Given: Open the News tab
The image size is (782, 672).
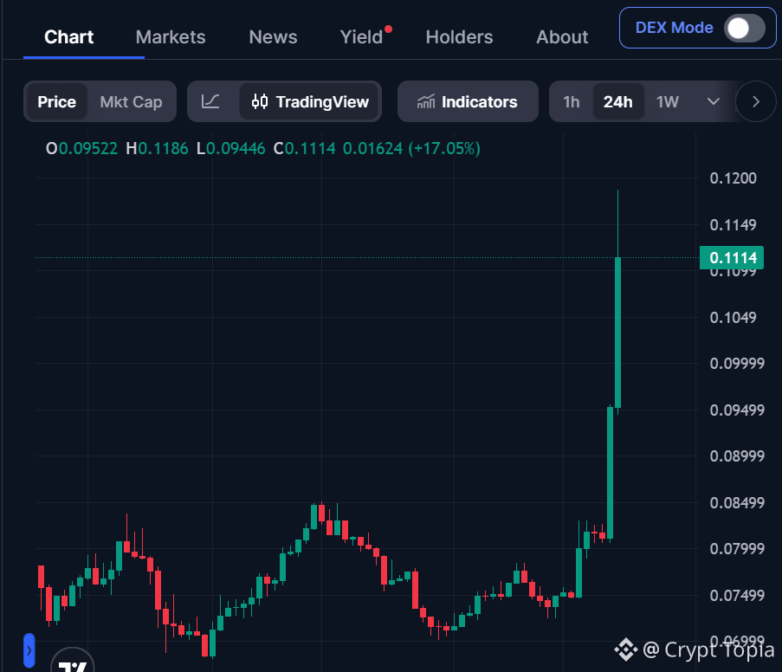Looking at the screenshot, I should [x=273, y=37].
